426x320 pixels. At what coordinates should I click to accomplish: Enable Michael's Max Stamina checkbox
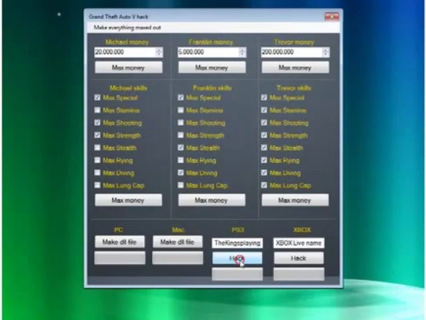(x=97, y=110)
